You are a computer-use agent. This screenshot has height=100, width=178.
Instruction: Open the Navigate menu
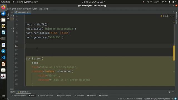27,9
